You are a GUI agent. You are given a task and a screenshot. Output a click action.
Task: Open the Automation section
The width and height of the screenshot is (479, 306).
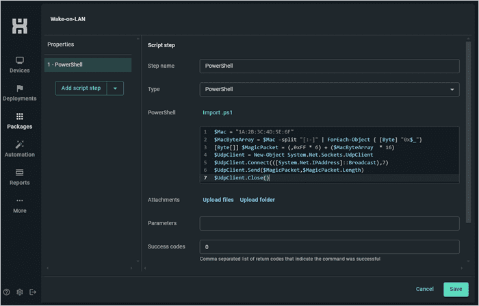point(20,149)
